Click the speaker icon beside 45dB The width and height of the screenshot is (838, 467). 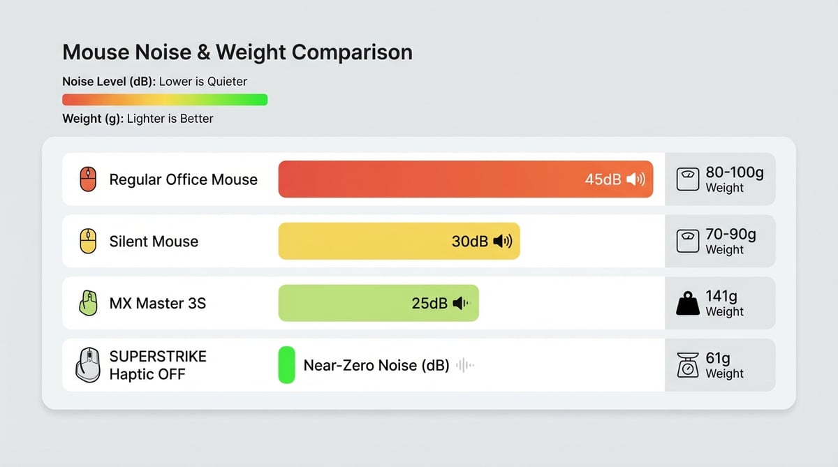click(x=635, y=179)
